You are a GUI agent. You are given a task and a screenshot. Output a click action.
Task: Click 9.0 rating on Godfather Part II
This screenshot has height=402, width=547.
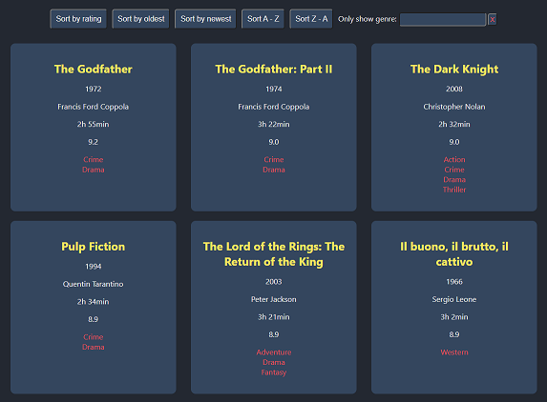tap(273, 142)
